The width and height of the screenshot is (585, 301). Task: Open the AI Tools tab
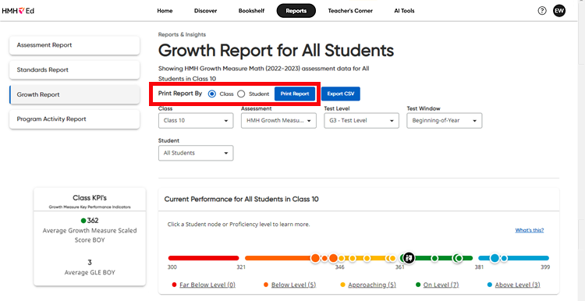coord(404,11)
